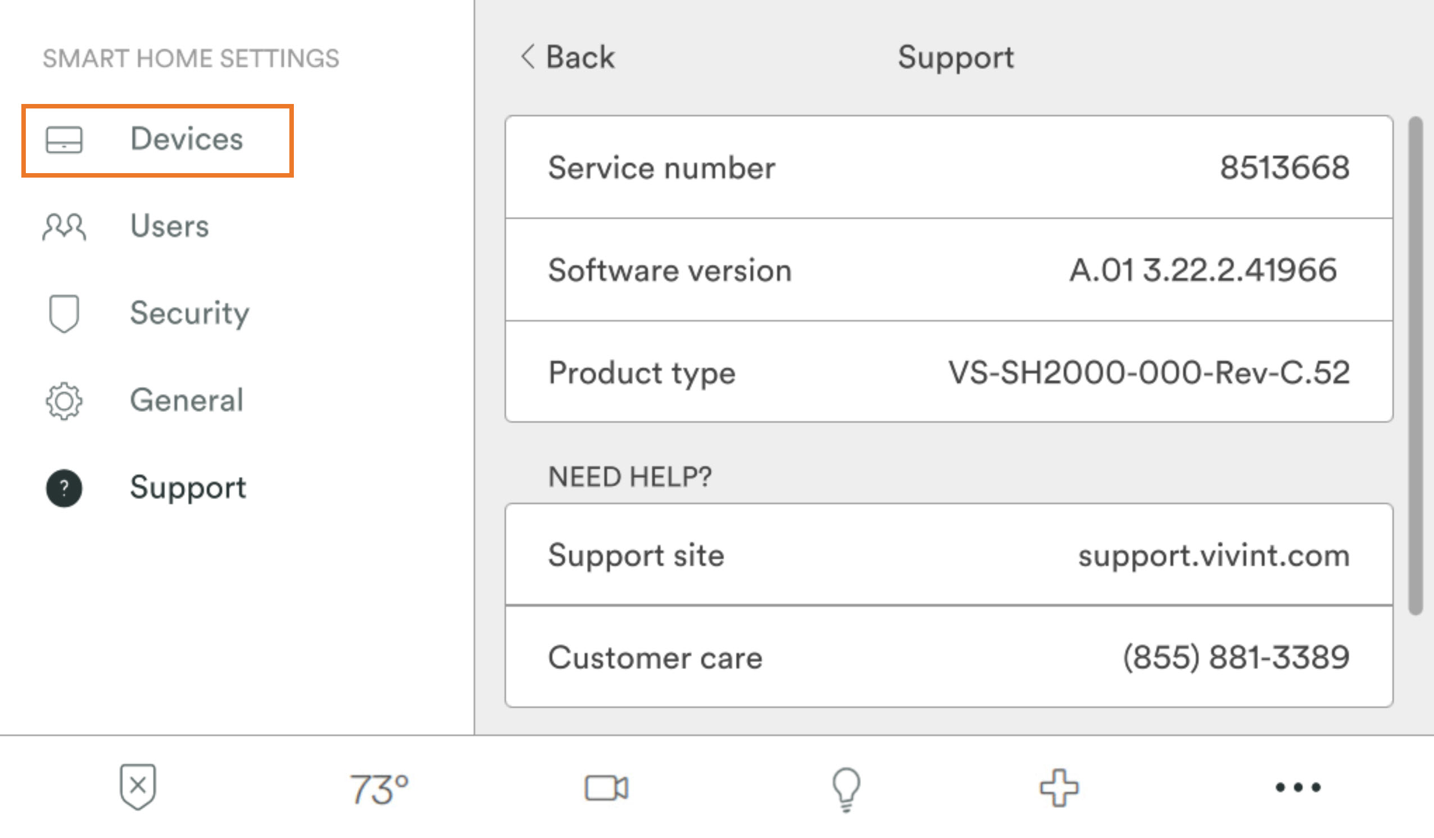Click the General gear icon
Viewport: 1434px width, 838px height.
click(63, 401)
